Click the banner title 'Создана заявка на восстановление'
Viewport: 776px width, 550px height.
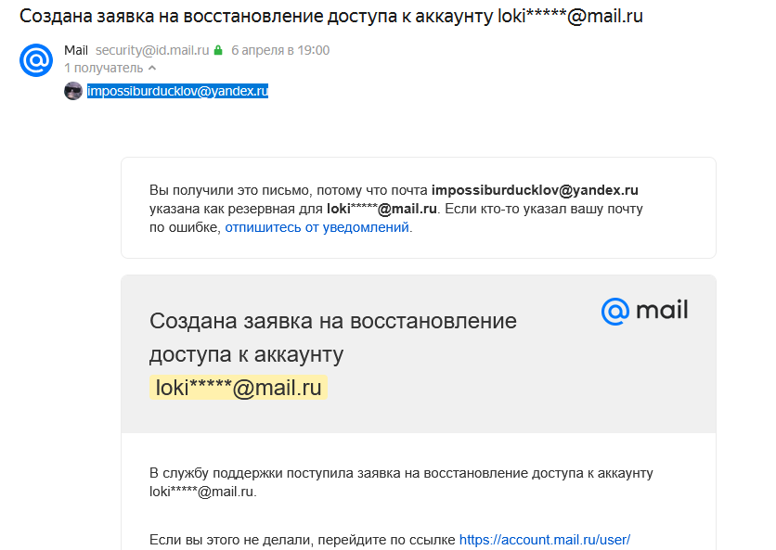(x=333, y=321)
